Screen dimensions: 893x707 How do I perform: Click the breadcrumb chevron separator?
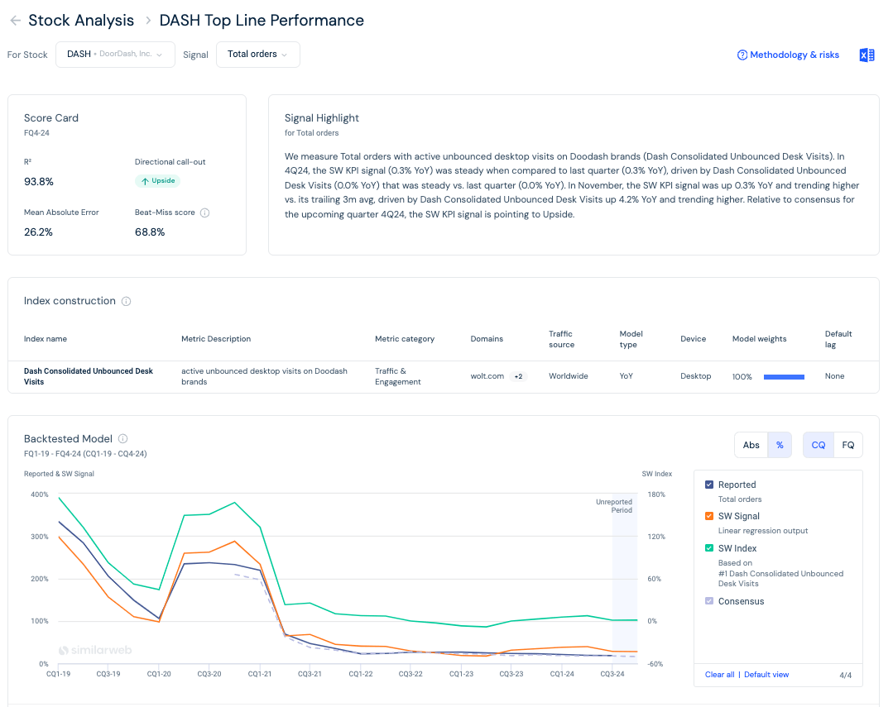pos(148,21)
